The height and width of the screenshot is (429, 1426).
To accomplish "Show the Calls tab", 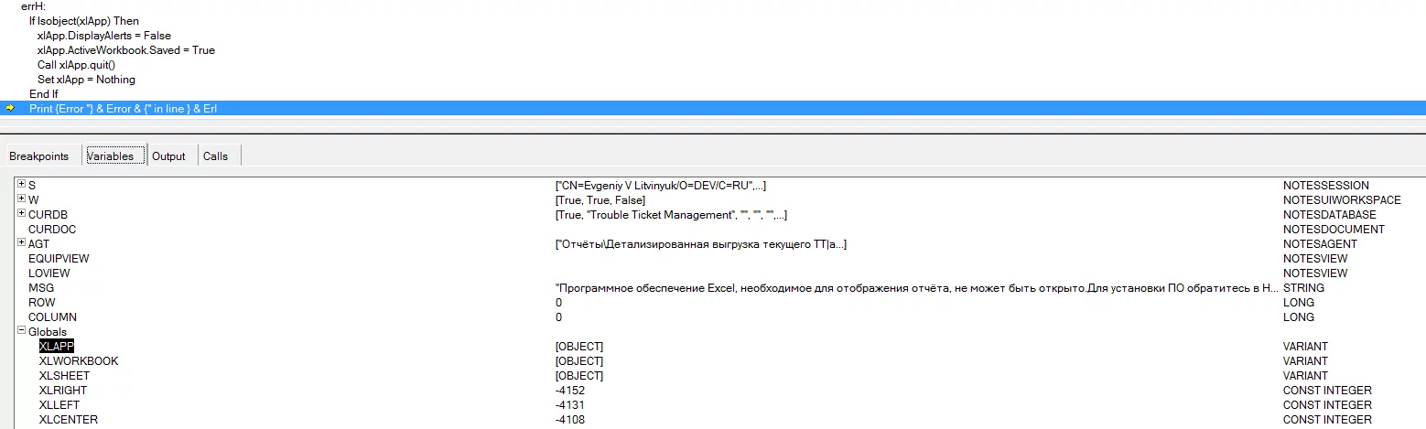I will coord(216,156).
